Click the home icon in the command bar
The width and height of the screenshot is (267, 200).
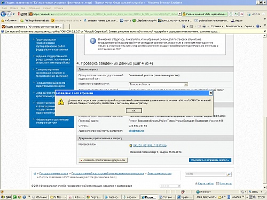coord(184,26)
